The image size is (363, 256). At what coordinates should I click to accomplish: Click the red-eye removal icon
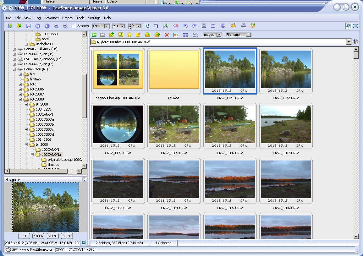click(176, 26)
